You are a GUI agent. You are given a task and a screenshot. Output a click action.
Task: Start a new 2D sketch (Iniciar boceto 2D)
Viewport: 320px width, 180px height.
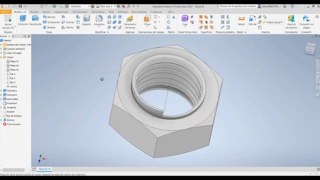coord(8,22)
